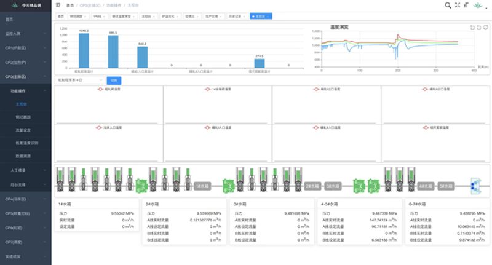Click the first green cooling box icon in mill line
492x265 pixels.
[141, 186]
